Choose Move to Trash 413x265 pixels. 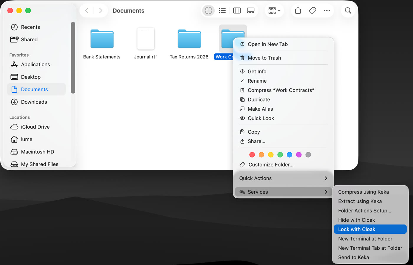283,58
